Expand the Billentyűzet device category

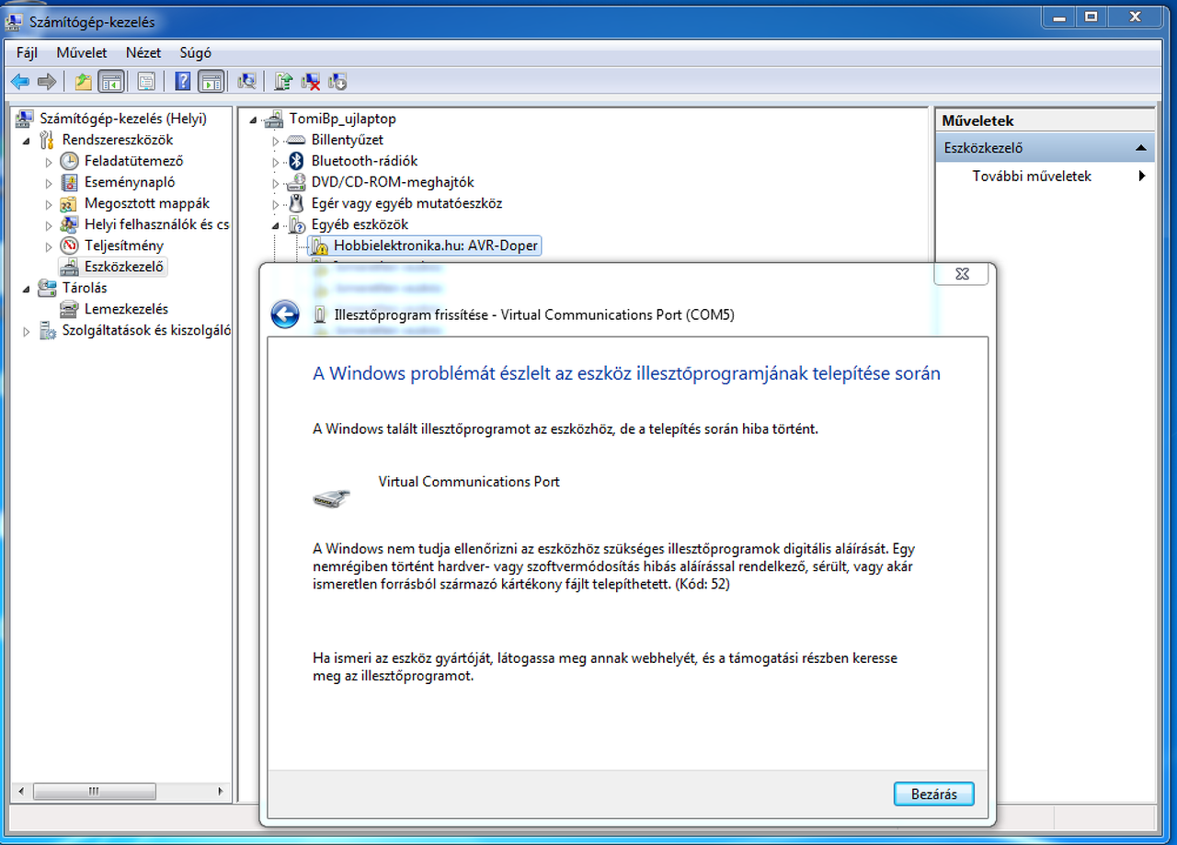coord(275,141)
